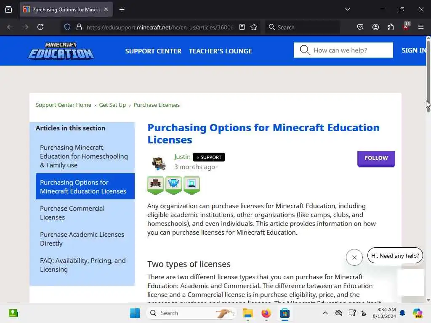Open Copilot preview icon in taskbar
Viewport: 431px width, 323px height.
click(x=418, y=313)
